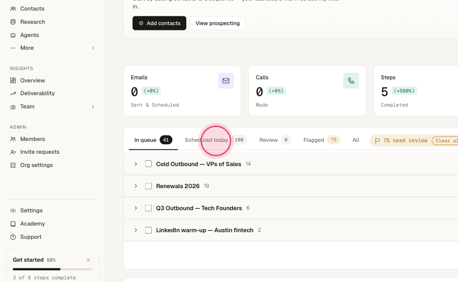Click the Calls phone icon
458x282 pixels.
[x=351, y=81]
